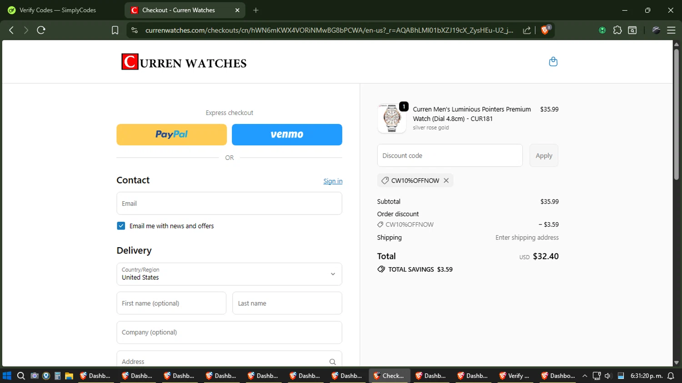Open Brave Shields lion icon
The height and width of the screenshot is (383, 682).
(545, 30)
